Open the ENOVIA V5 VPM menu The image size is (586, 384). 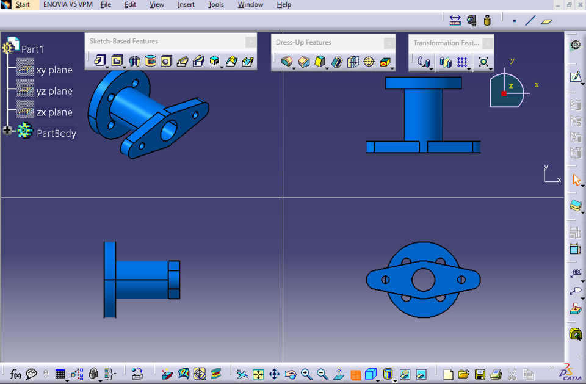(67, 5)
